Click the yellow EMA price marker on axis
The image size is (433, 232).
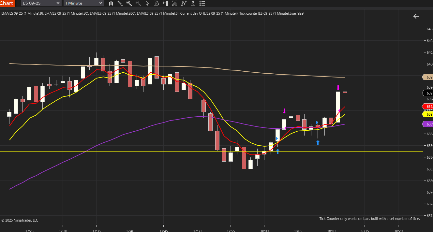pos(428,114)
